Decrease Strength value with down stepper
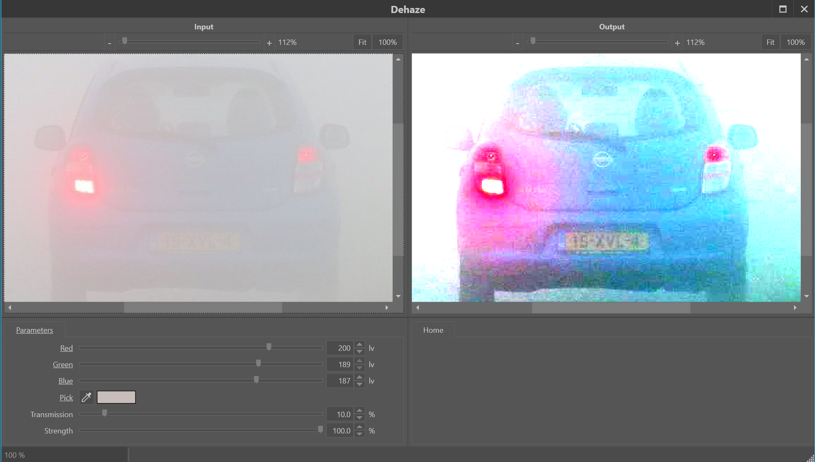This screenshot has height=462, width=815. pos(359,434)
